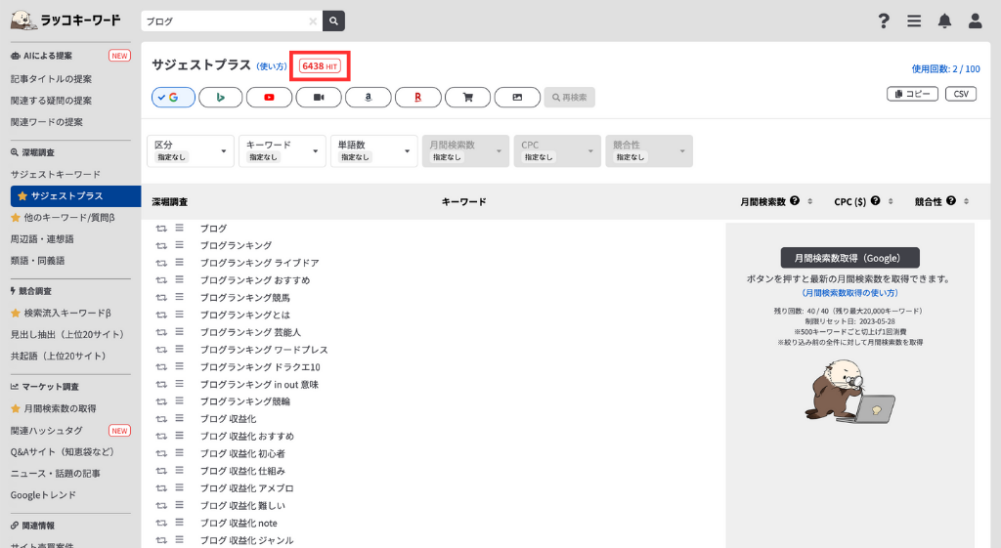Toggle the Rakuten suggest source

[x=418, y=97]
